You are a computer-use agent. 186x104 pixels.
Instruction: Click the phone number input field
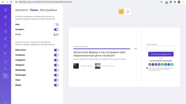click(x=161, y=48)
